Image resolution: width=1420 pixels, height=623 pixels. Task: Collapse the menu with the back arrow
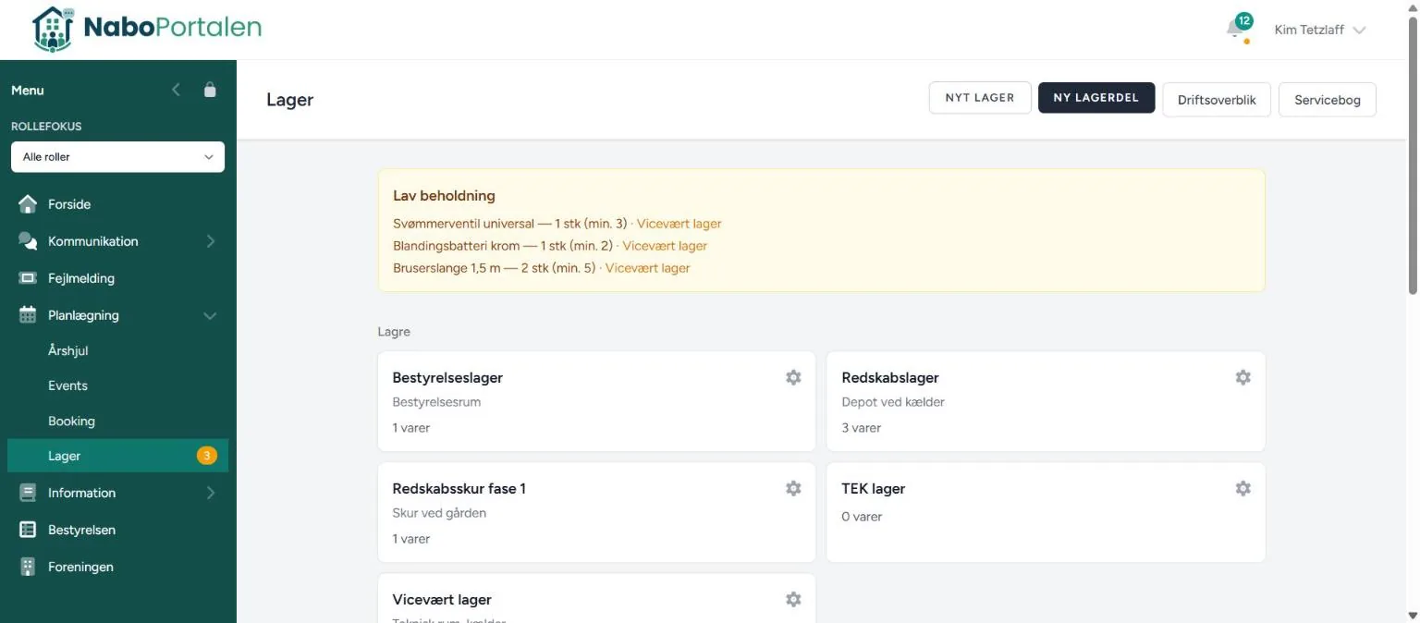point(177,90)
